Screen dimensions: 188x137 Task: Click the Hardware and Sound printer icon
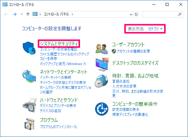pyautogui.click(x=29, y=105)
